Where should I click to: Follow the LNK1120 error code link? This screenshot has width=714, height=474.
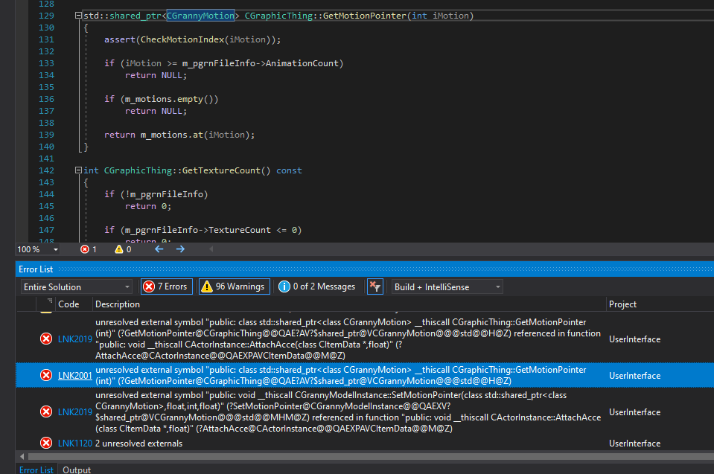coord(74,443)
